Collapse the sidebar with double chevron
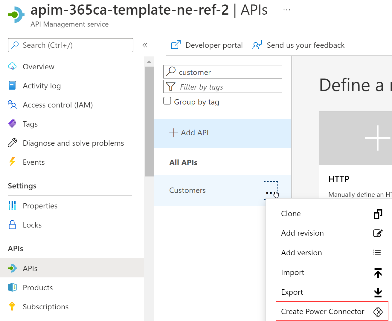392x321 pixels. point(145,45)
